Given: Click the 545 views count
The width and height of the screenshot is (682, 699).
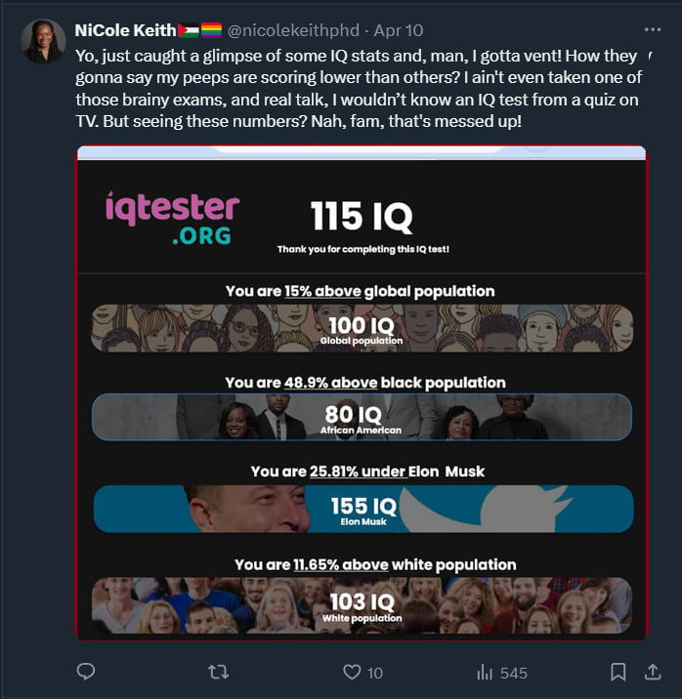Looking at the screenshot, I should click(513, 673).
